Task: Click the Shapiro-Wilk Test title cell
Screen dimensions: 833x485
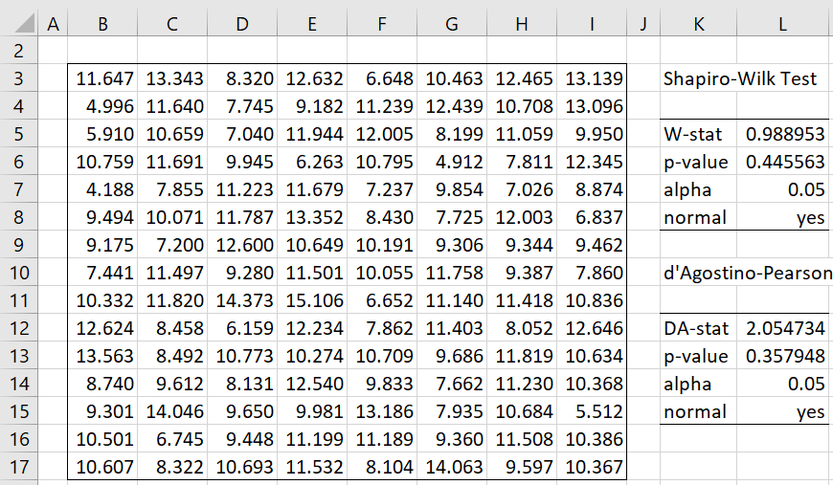Action: [x=740, y=78]
